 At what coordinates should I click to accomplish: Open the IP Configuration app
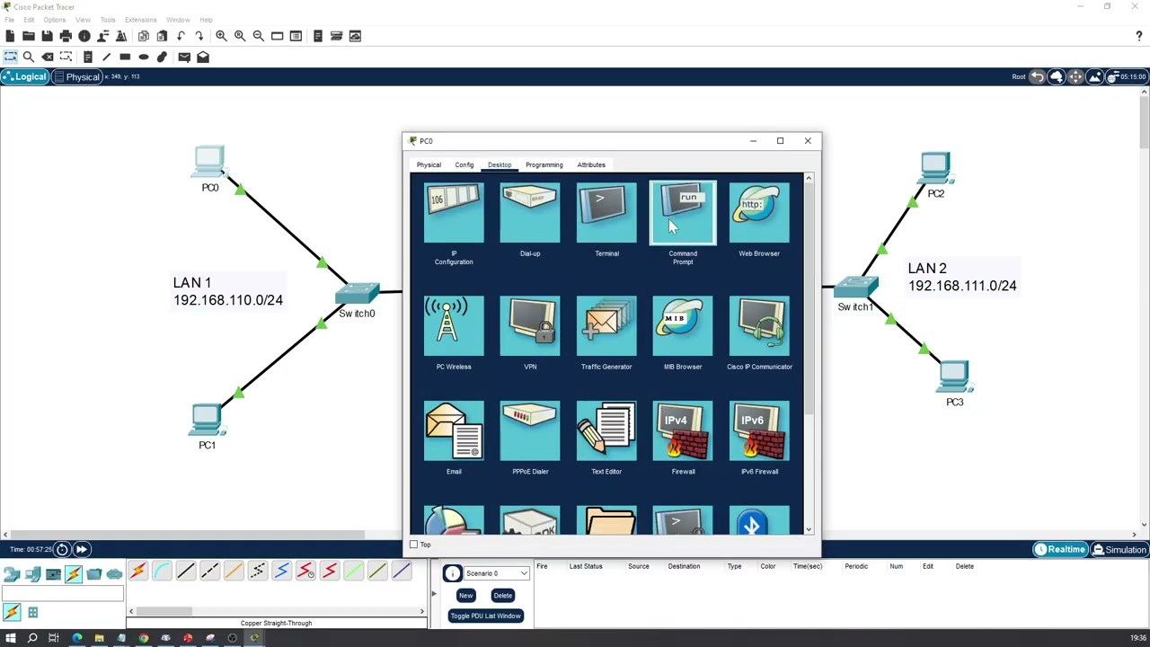click(454, 214)
